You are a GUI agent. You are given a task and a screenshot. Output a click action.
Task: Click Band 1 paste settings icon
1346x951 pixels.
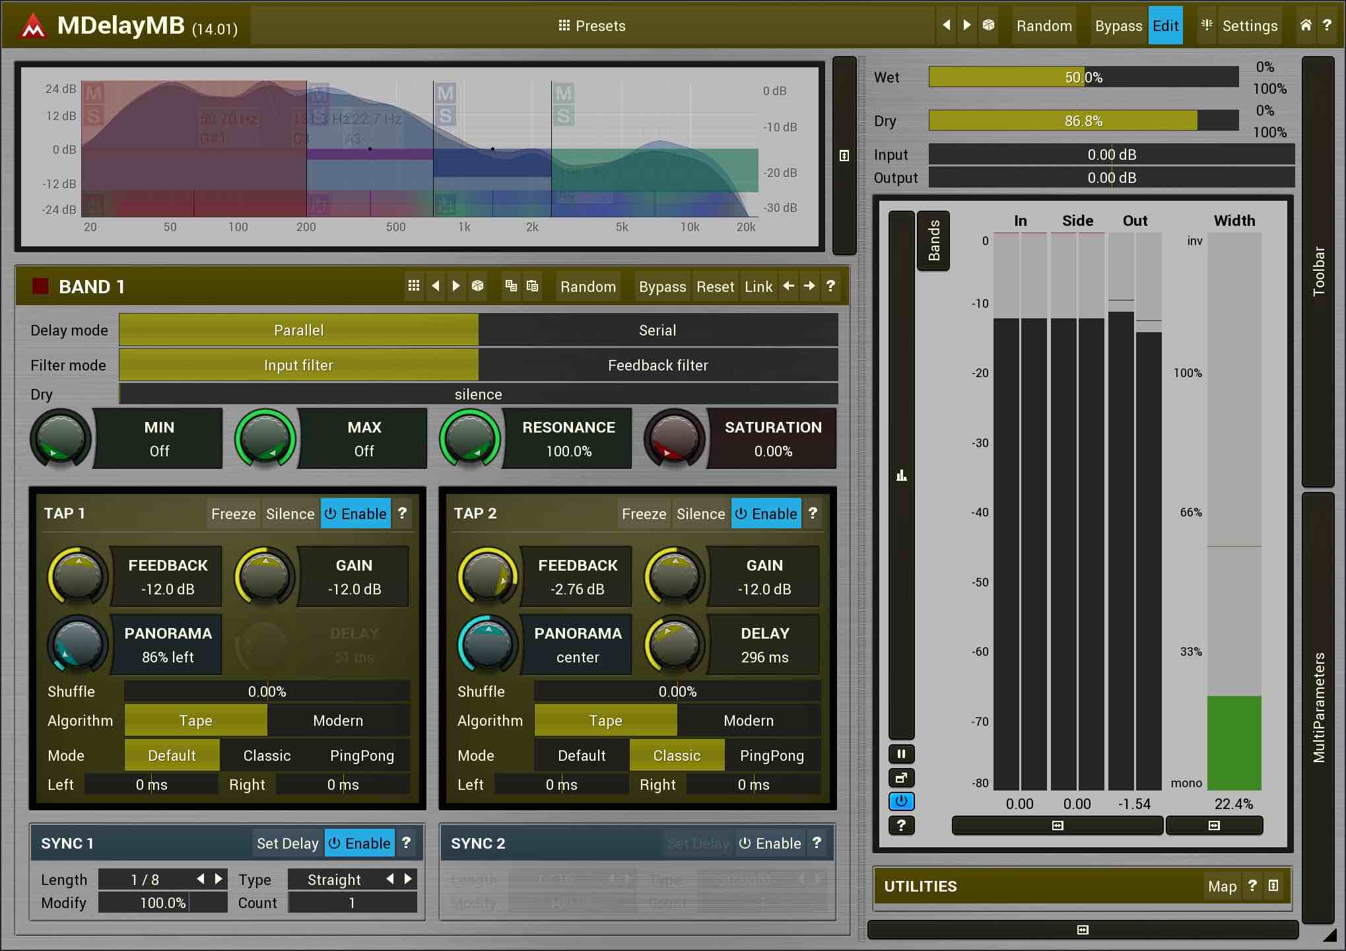(x=533, y=286)
